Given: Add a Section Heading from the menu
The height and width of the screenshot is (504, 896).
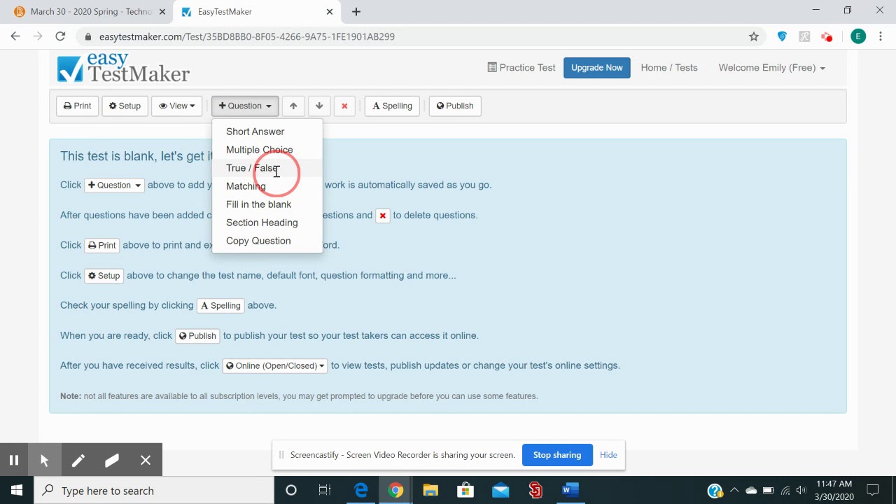Looking at the screenshot, I should point(267,223).
